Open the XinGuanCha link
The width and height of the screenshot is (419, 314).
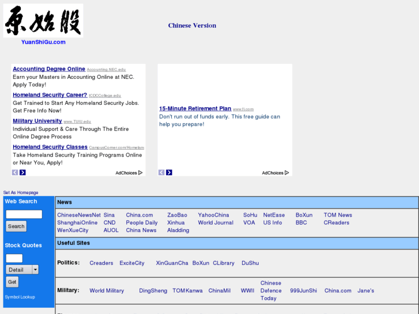[x=172, y=263]
